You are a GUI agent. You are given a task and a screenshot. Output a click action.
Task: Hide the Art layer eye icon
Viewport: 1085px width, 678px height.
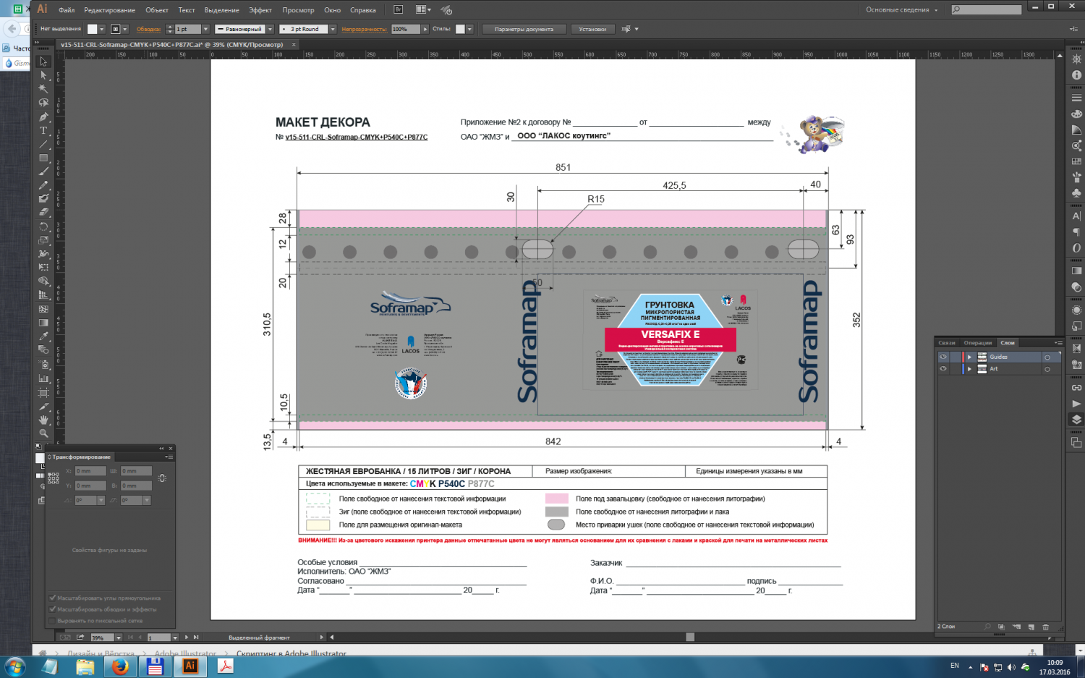[943, 369]
